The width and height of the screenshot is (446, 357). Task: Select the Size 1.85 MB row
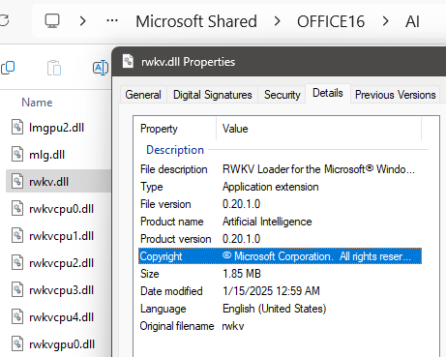click(x=280, y=274)
